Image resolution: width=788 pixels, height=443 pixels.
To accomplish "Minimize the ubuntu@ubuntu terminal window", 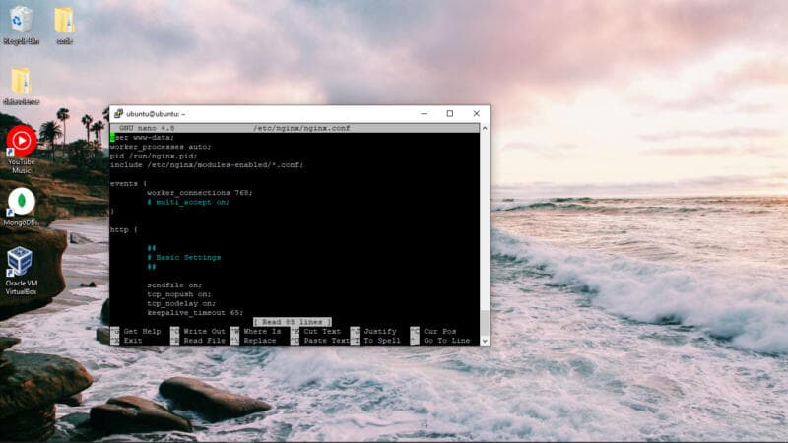I will [x=424, y=114].
